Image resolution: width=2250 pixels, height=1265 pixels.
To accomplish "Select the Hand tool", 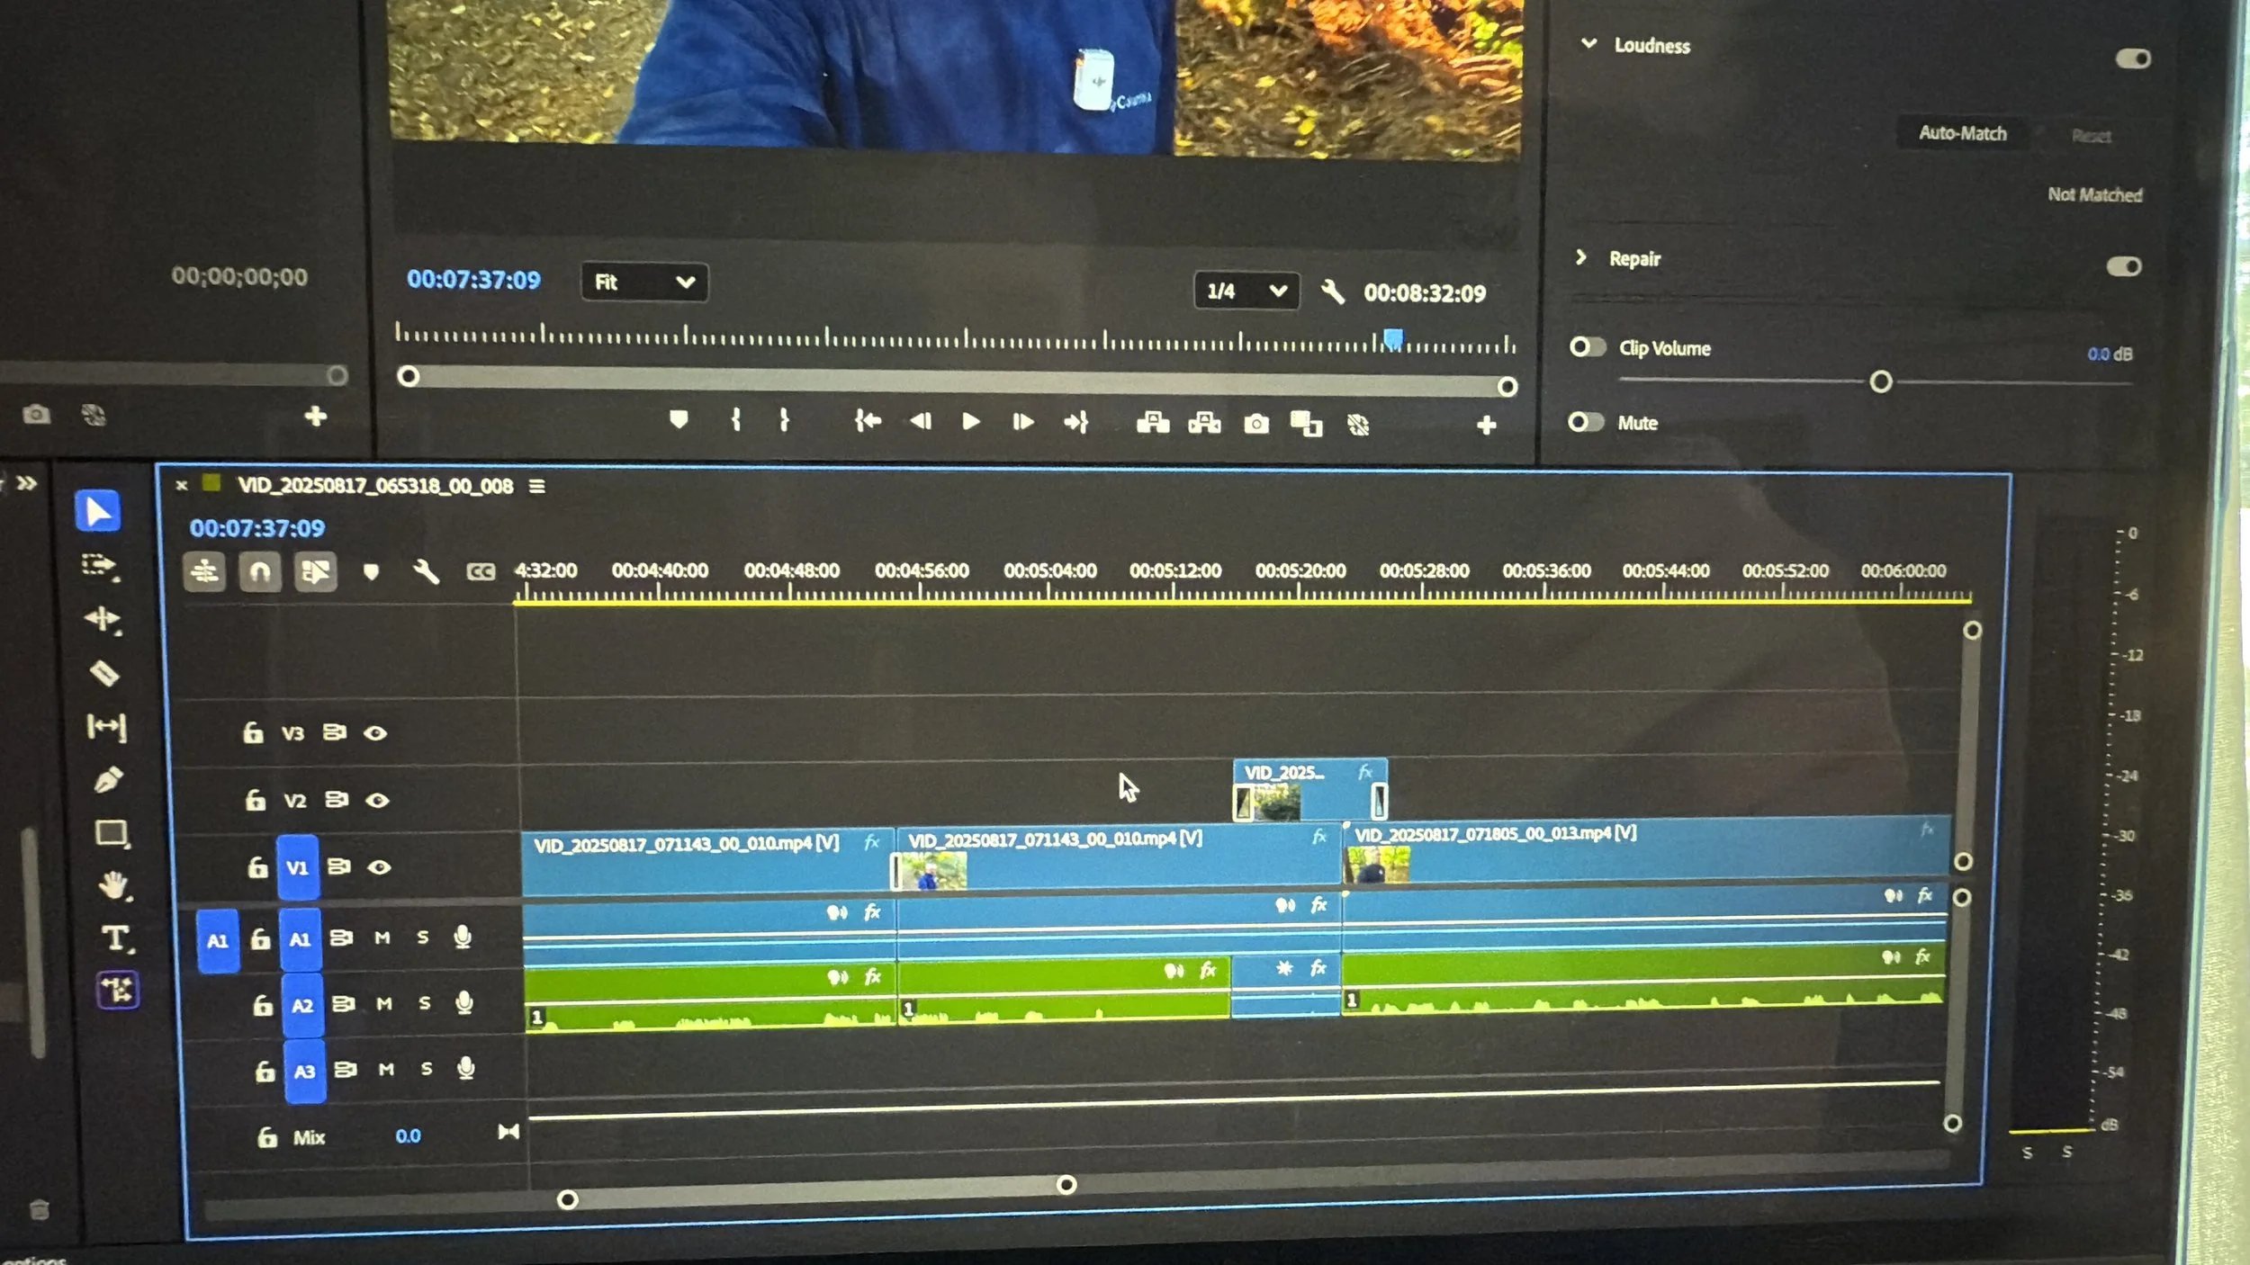I will pyautogui.click(x=113, y=885).
